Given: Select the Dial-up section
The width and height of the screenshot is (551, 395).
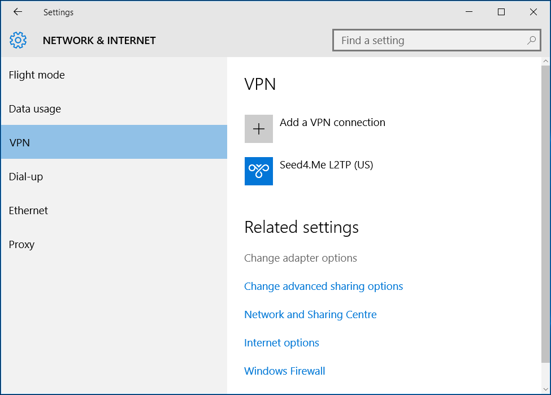Looking at the screenshot, I should pos(26,176).
